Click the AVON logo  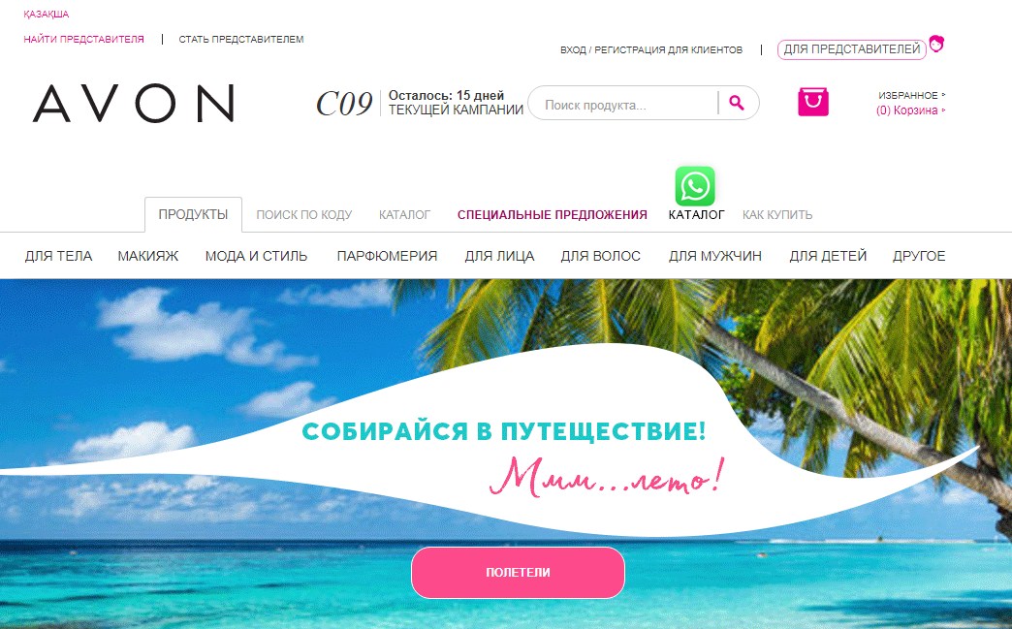(134, 104)
